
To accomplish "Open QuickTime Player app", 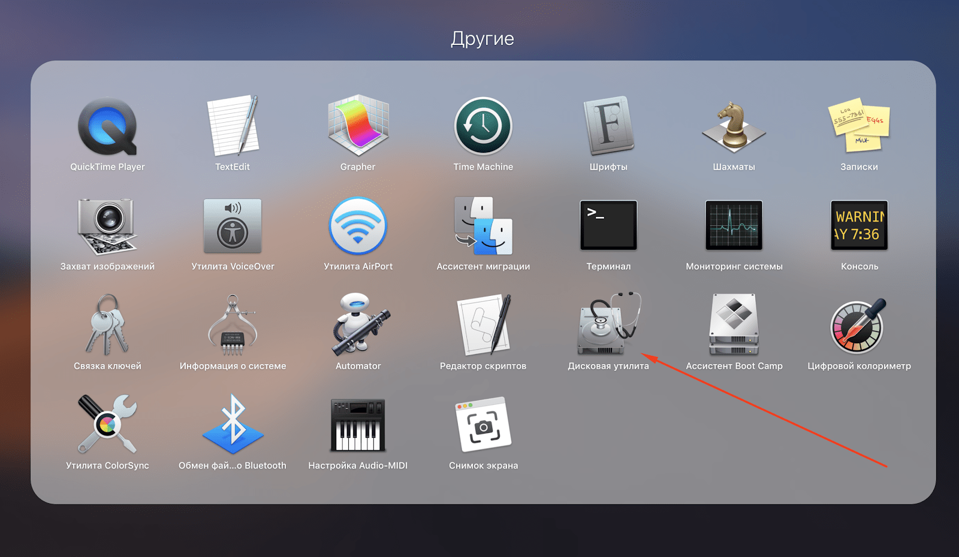I will pyautogui.click(x=107, y=127).
